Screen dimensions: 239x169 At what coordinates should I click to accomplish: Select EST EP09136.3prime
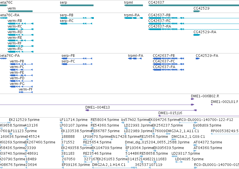(x=76, y=165)
